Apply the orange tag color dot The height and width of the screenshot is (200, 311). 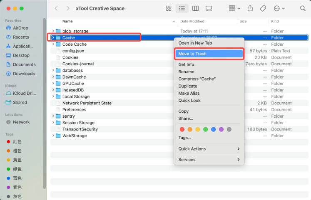(190, 129)
